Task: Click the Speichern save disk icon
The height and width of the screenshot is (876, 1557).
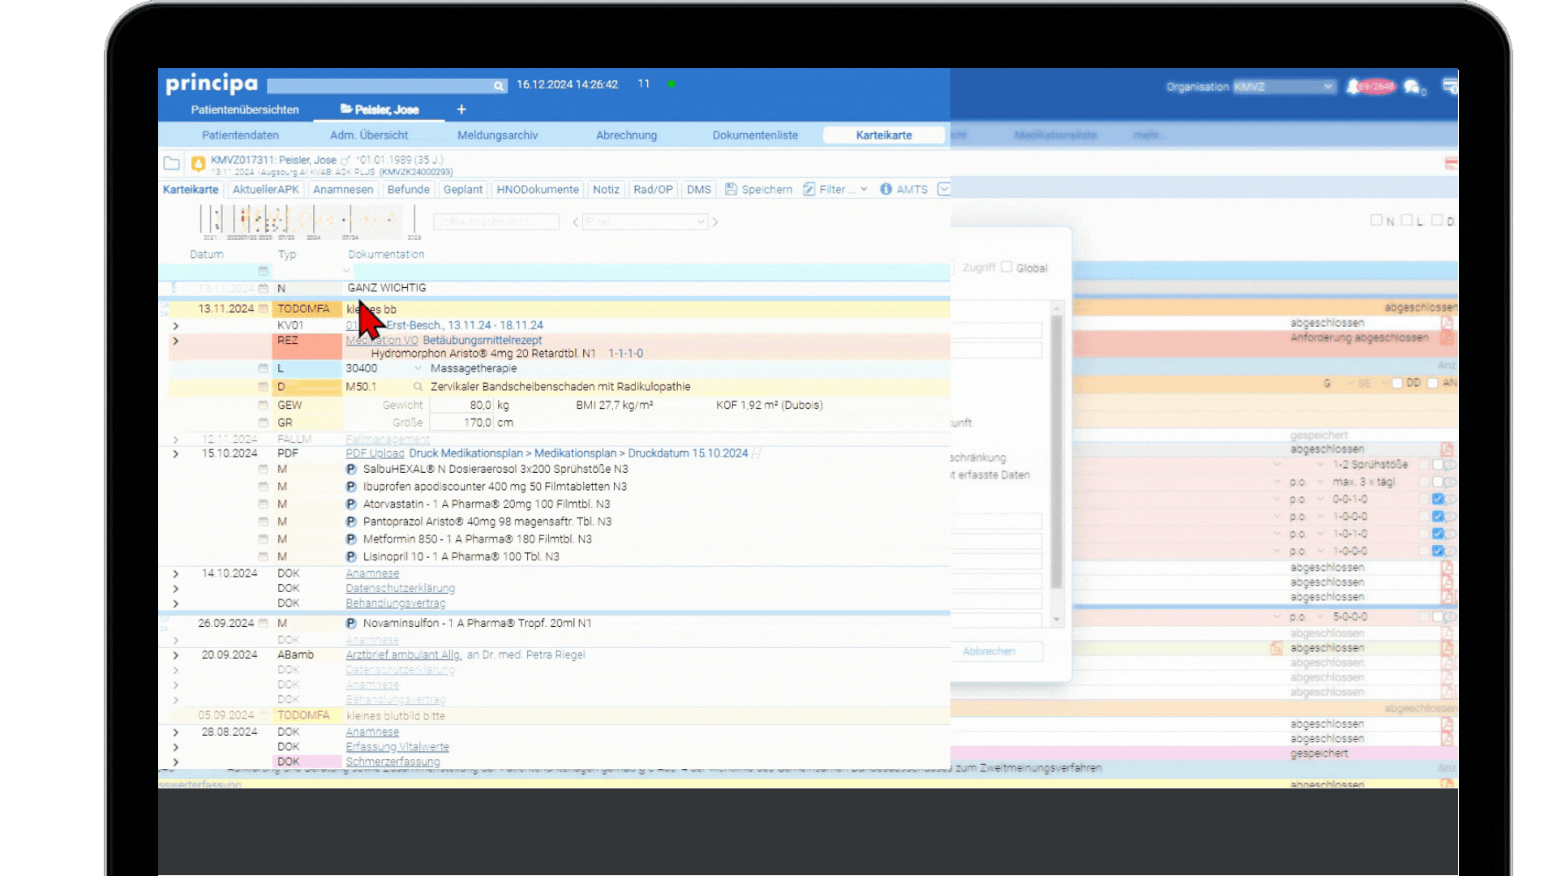Action: pos(731,189)
